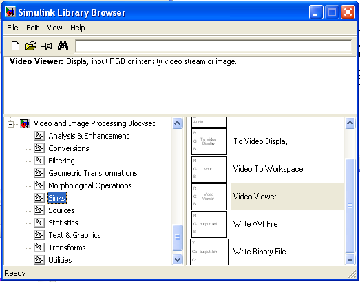Click the Filtering library icon
The width and height of the screenshot is (360, 282).
tap(39, 161)
